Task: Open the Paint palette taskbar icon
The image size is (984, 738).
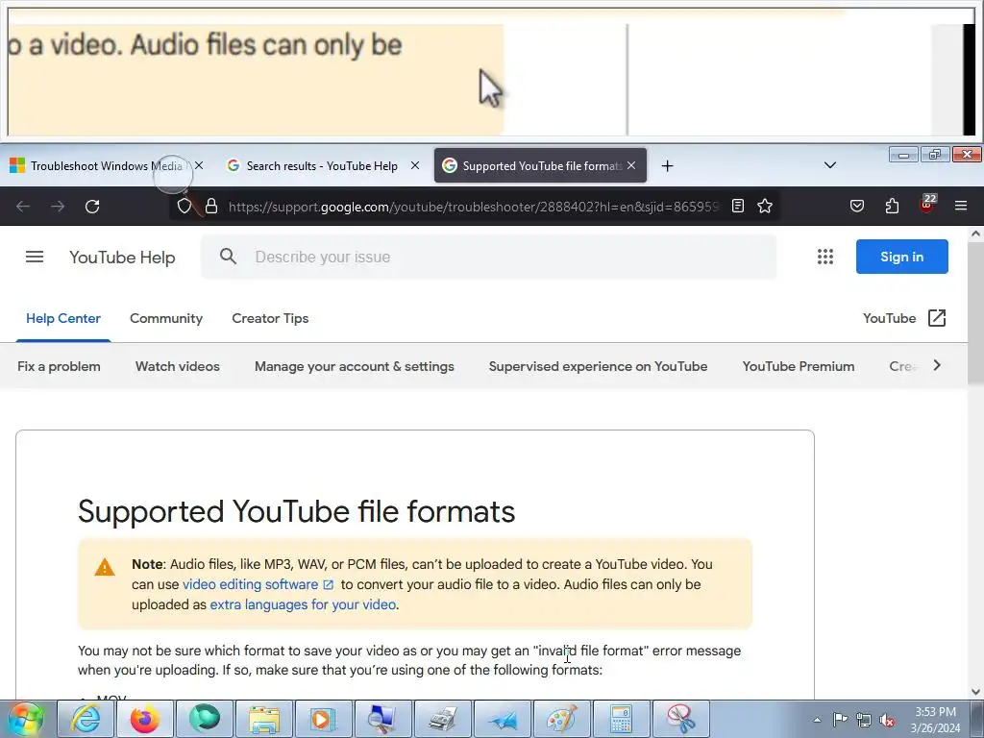Action: click(561, 719)
